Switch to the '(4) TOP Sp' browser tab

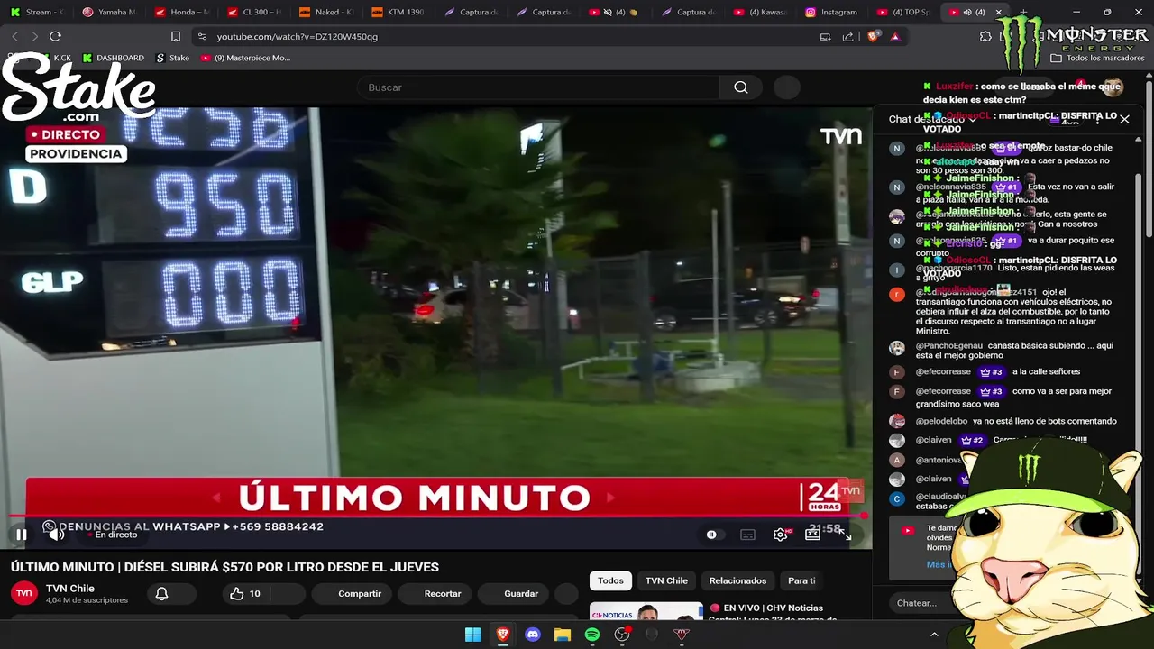904,12
